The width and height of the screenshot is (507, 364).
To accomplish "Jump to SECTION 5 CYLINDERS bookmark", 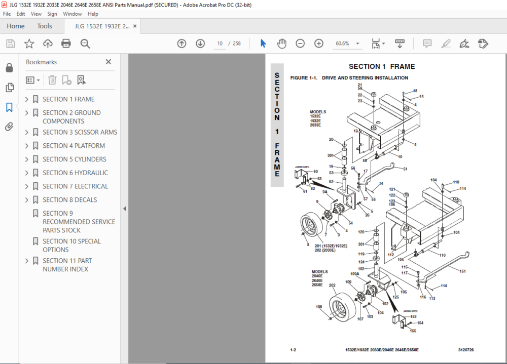I will coord(75,159).
